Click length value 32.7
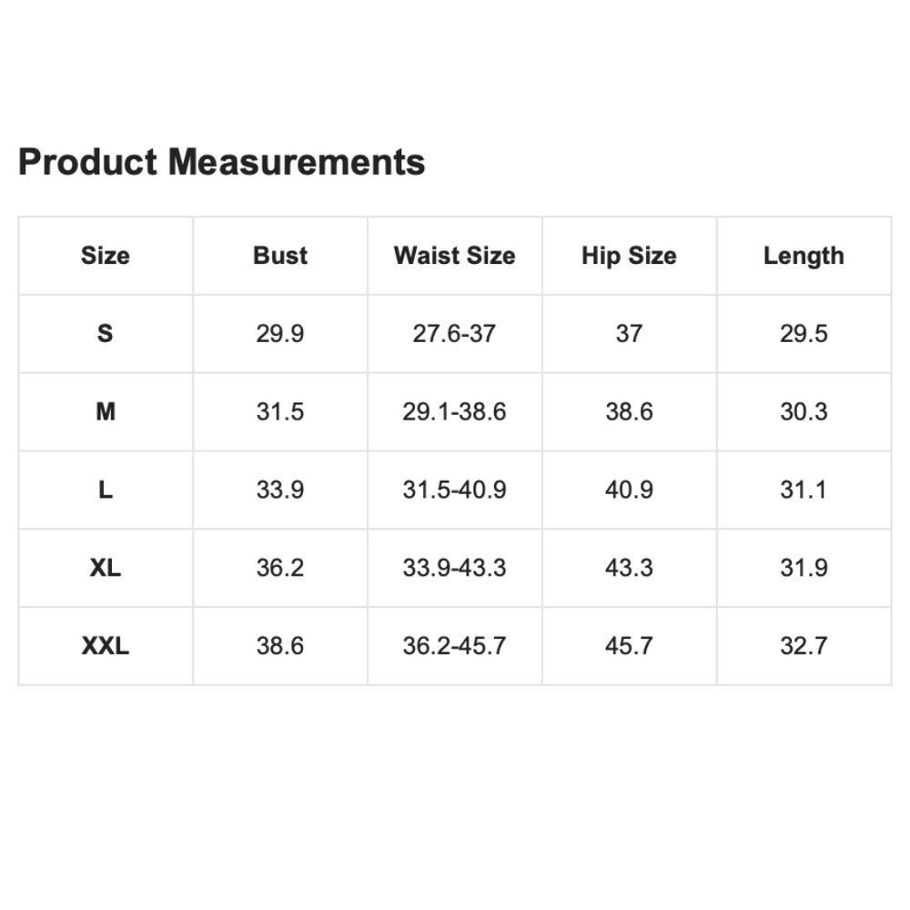Viewport: 910px width, 910px height. coord(804,646)
